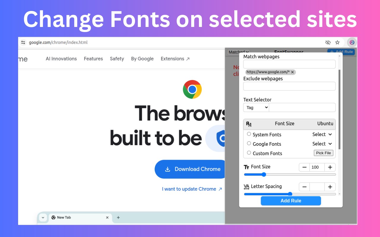The height and width of the screenshot is (237, 380).
Task: Increase font size with plus button
Action: point(330,167)
